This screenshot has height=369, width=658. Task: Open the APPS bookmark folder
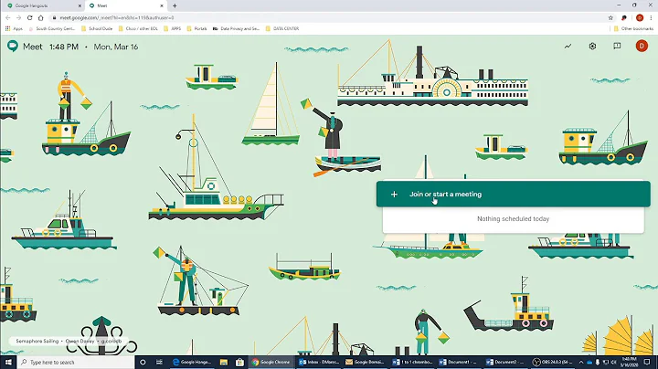(x=172, y=28)
